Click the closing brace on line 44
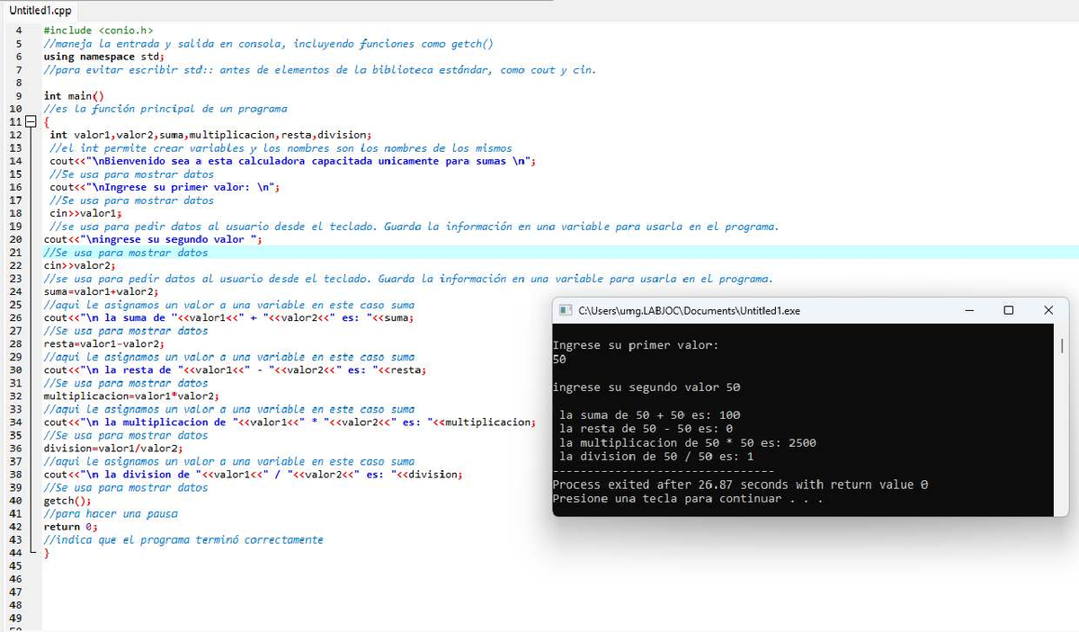This screenshot has height=632, width=1079. (47, 553)
